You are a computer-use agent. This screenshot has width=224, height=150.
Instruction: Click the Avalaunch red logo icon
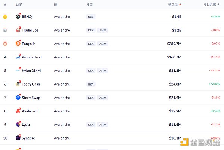(18, 111)
